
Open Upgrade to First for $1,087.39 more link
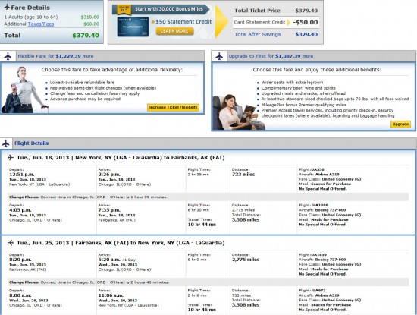271,56
